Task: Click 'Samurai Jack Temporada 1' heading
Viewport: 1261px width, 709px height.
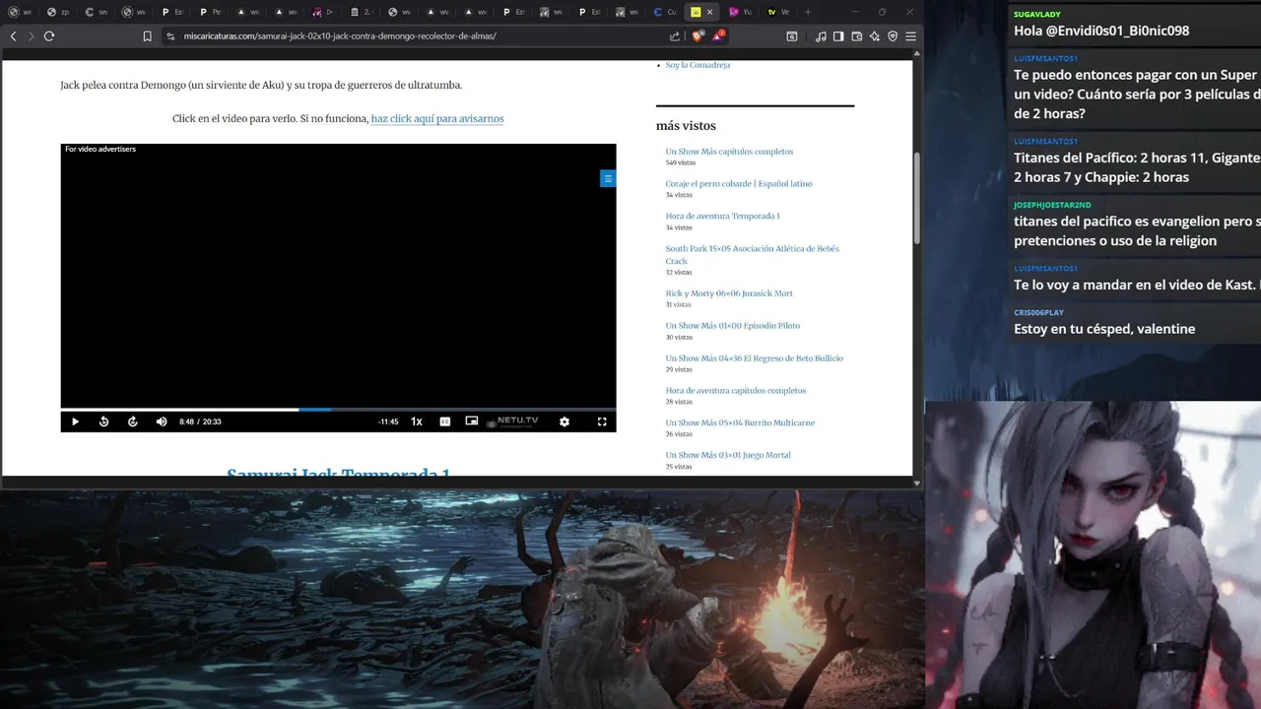Action: click(x=338, y=472)
